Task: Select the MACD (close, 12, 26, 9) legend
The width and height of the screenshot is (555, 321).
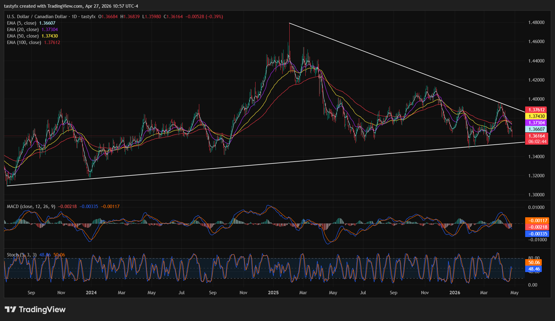Action: [x=31, y=207]
